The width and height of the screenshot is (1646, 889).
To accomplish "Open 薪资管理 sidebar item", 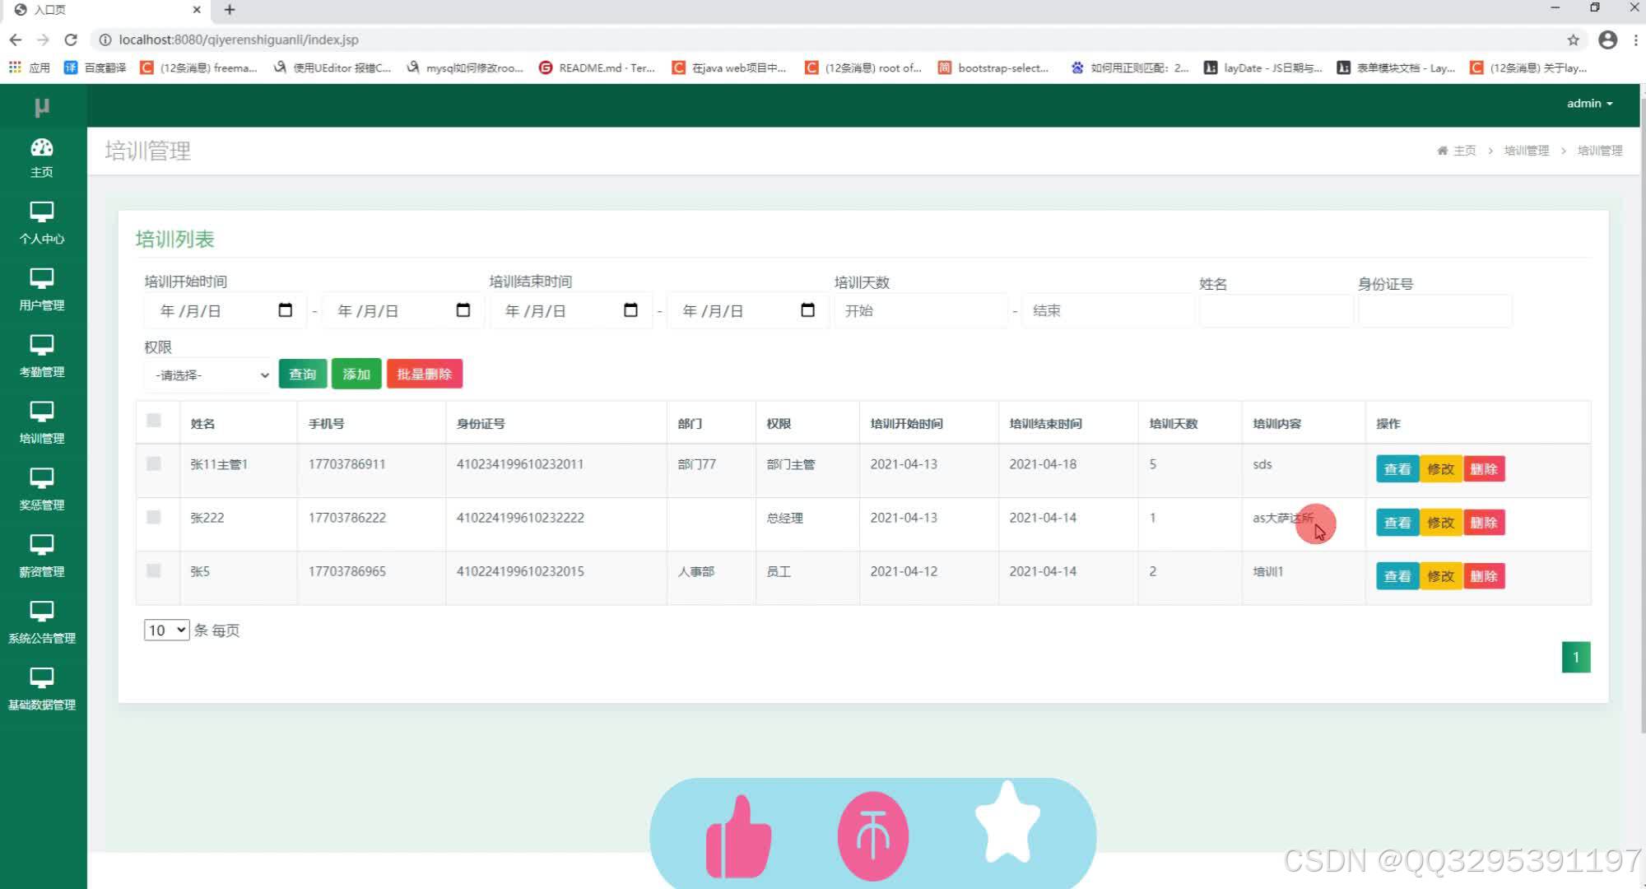I will point(42,556).
